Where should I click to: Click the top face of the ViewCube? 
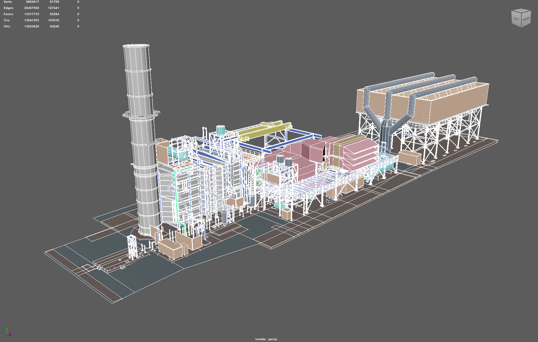(x=521, y=10)
